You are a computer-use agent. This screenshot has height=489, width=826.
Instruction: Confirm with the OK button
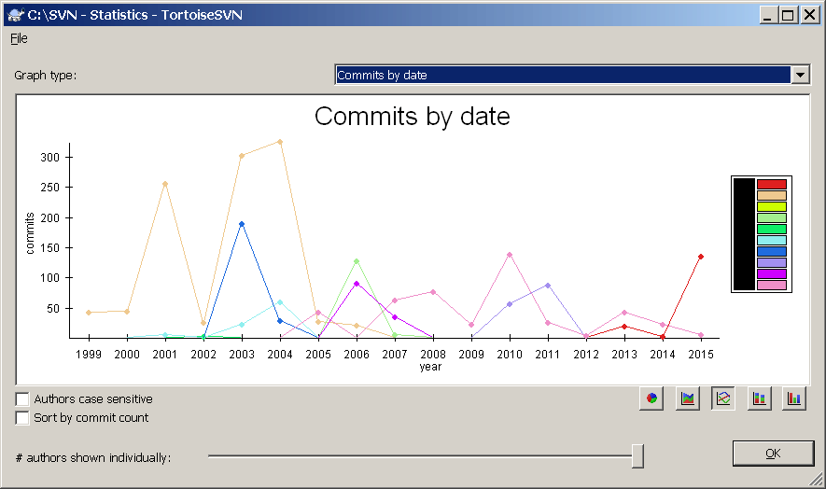[x=773, y=454]
